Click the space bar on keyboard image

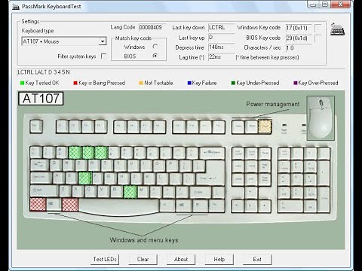point(119,206)
